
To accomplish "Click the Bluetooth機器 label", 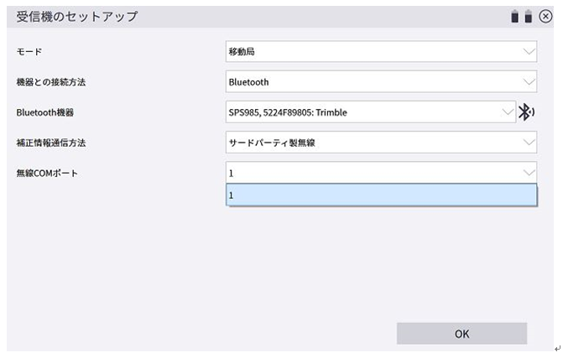I will [x=45, y=112].
